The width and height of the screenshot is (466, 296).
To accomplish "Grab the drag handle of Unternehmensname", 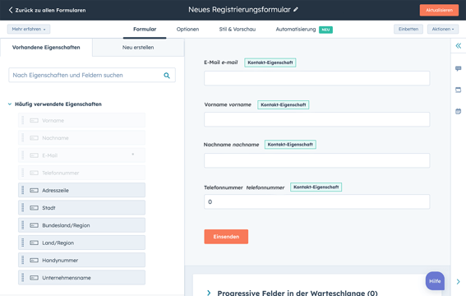I will pyautogui.click(x=22, y=278).
